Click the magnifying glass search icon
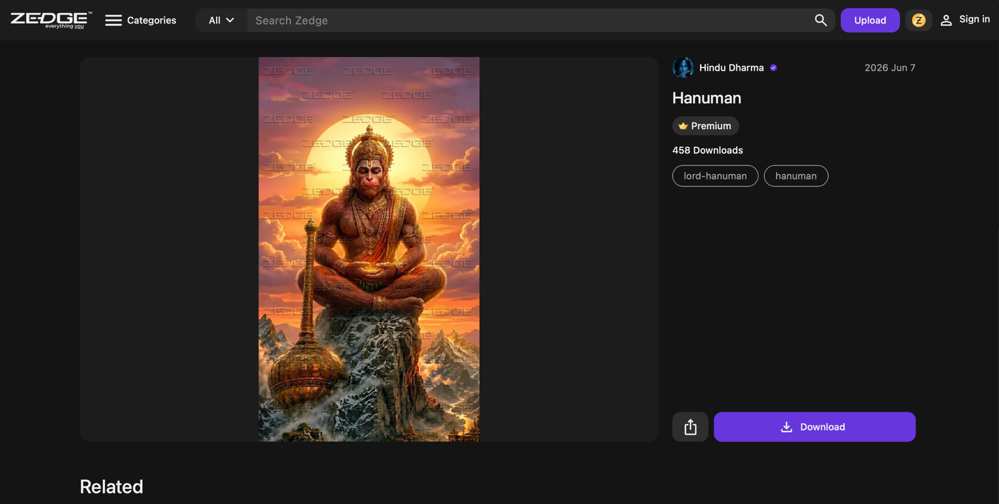This screenshot has width=999, height=504. click(x=820, y=21)
